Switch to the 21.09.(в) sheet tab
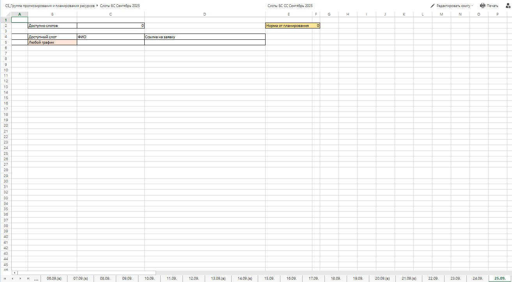 [409, 278]
